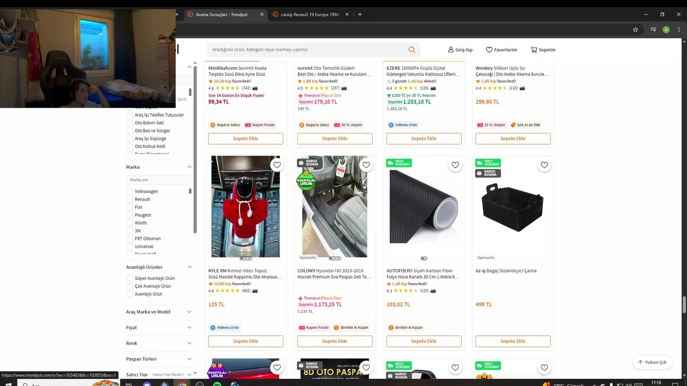The height and width of the screenshot is (386, 687).
Task: Enable Süper Avantajlı Ürün filter
Action: [x=129, y=278]
